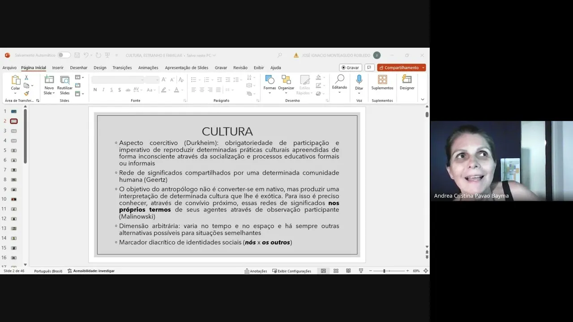Click the Ditar microphone icon
573x322 pixels.
(x=359, y=80)
